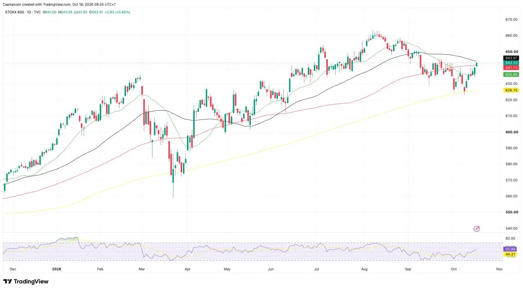Click the yellow 44.31 RSI average label

511,255
